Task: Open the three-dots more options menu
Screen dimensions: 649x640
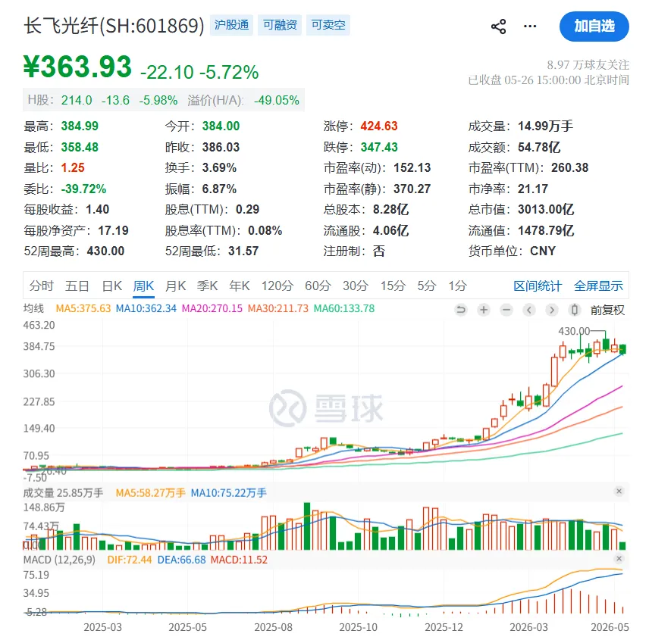Action: [530, 27]
